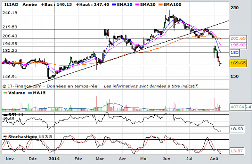Click the IT-Finance.com copyright text
This screenshot has width=252, height=164.
pos(51,86)
